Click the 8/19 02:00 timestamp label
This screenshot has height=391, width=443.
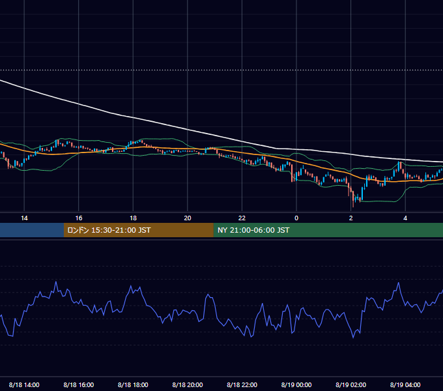point(351,384)
